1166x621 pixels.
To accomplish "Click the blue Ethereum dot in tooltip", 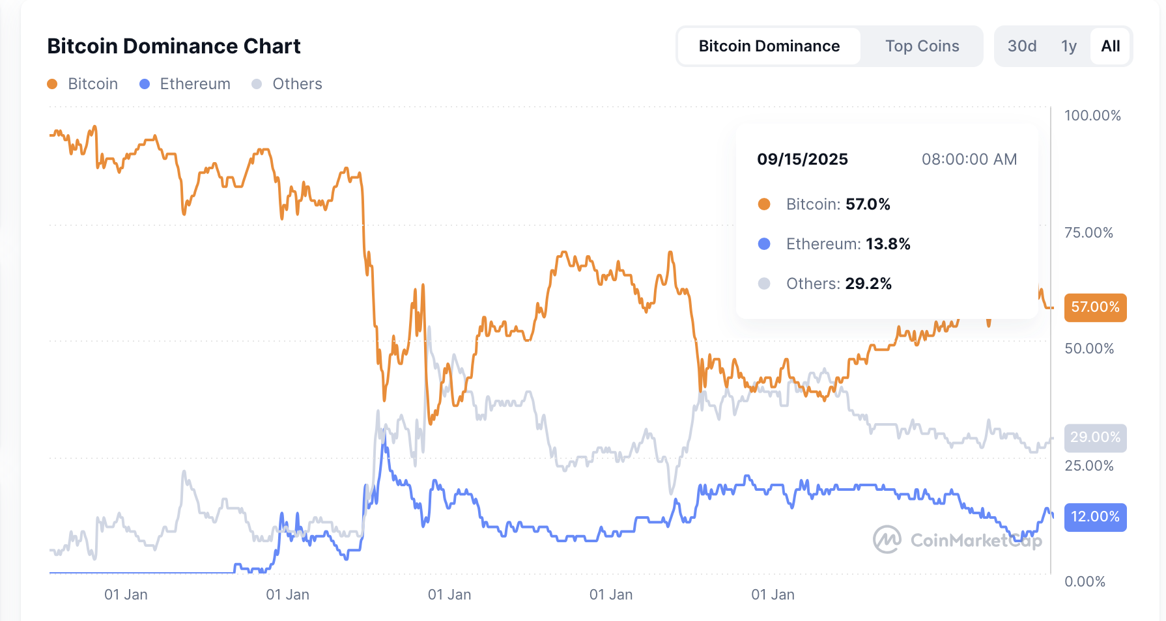I will (x=764, y=244).
